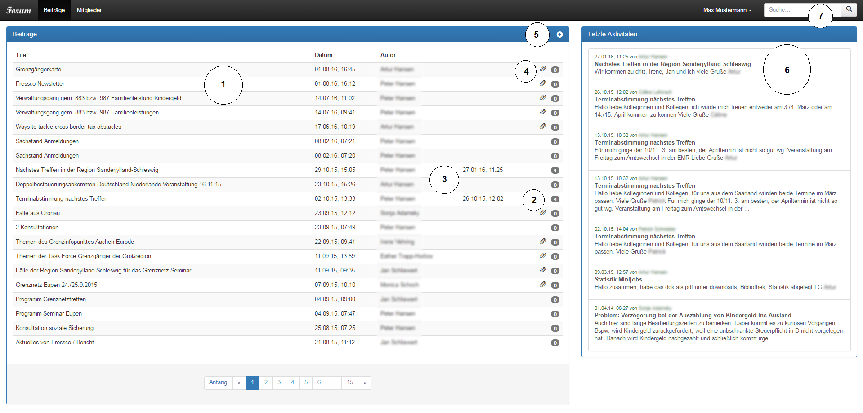Click paperclip in Themen des Grenzinfopunktes row
863x413 pixels.
pos(543,242)
